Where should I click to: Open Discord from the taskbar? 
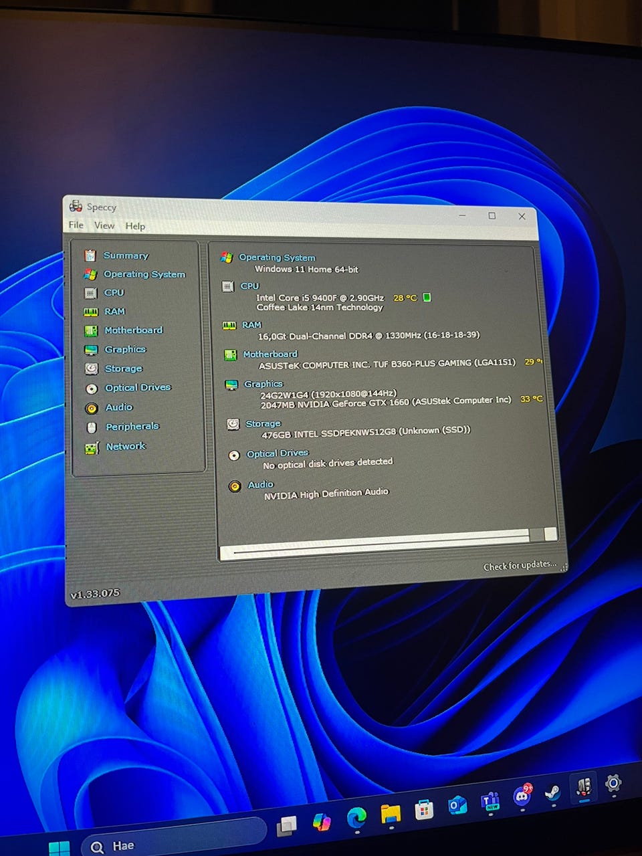522,794
